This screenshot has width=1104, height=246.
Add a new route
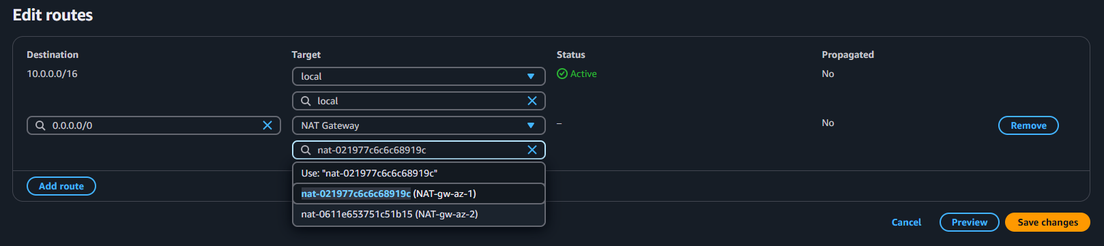pyautogui.click(x=61, y=186)
